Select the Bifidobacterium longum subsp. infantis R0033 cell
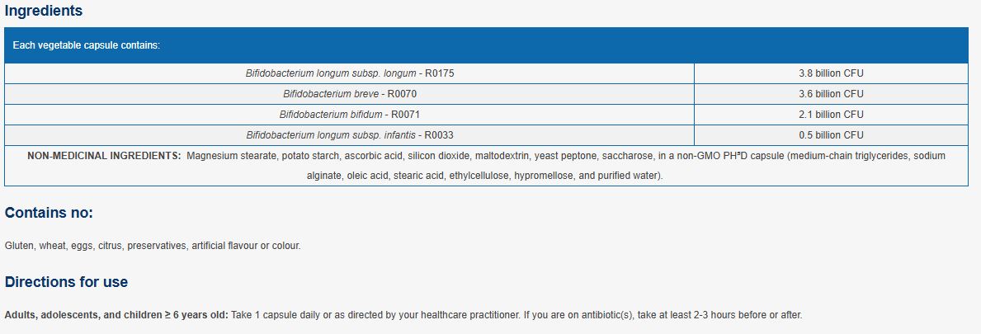981x334 pixels. (x=350, y=135)
